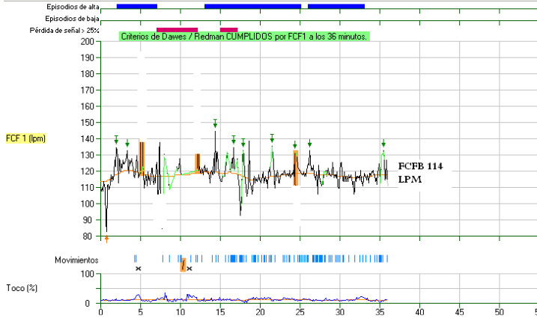
Task: Select the Toco (%) axis label
Action: pos(22,287)
